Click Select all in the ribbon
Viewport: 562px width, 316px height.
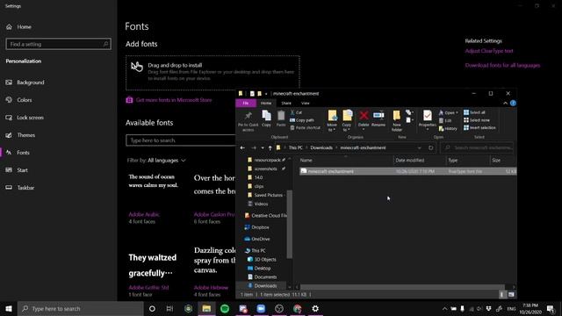click(474, 112)
